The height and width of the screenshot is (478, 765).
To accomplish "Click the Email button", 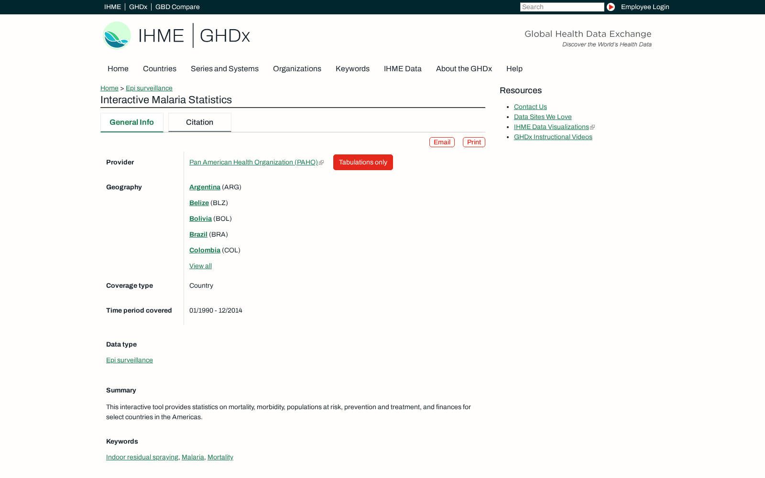I will (442, 142).
